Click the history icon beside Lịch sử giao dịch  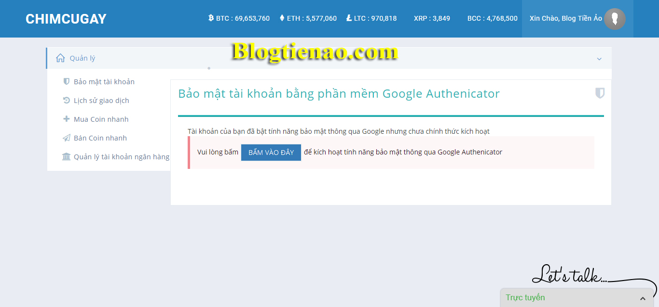(67, 100)
